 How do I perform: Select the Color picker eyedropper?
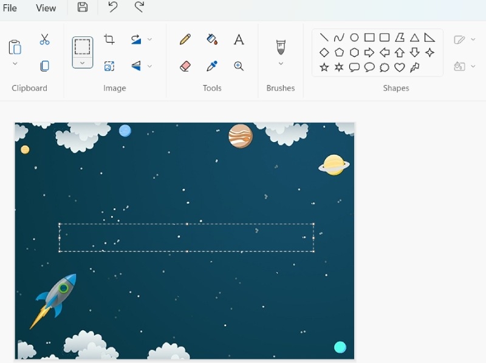[212, 66]
